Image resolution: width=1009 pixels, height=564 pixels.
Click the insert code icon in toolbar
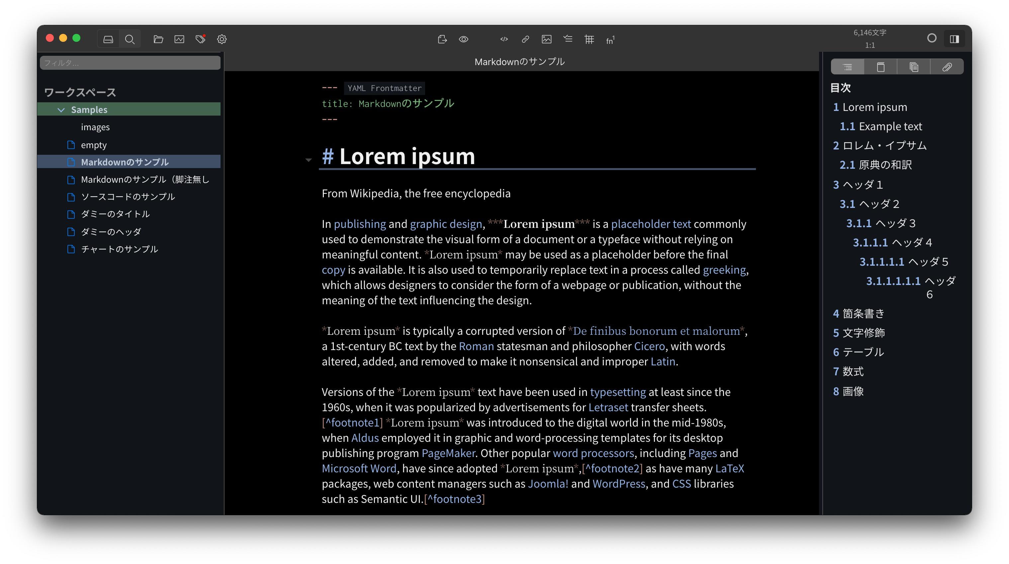click(504, 39)
